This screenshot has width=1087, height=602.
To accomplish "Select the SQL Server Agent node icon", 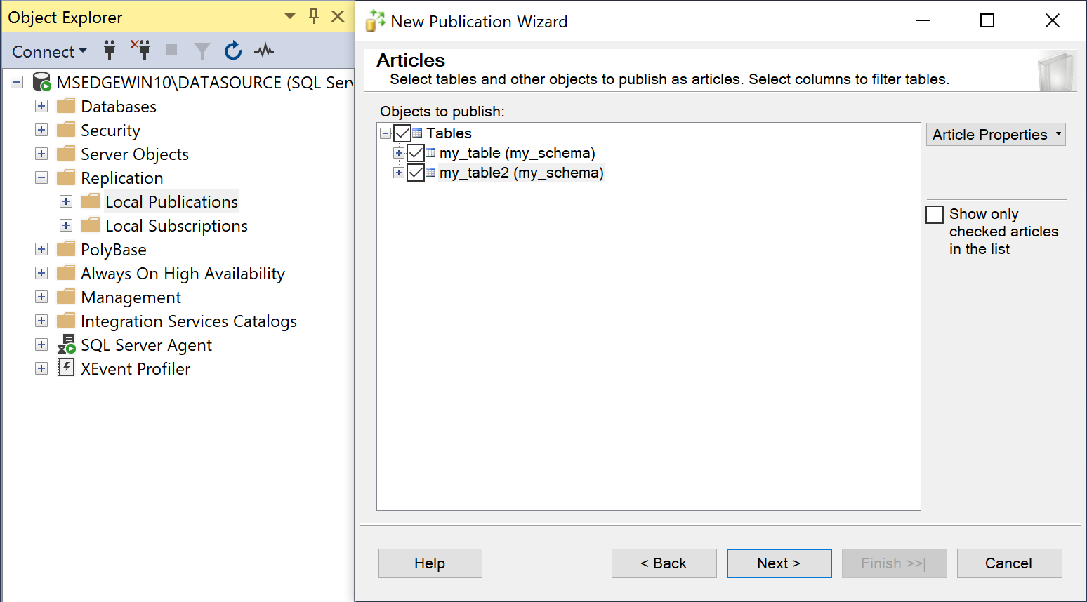I will click(65, 345).
